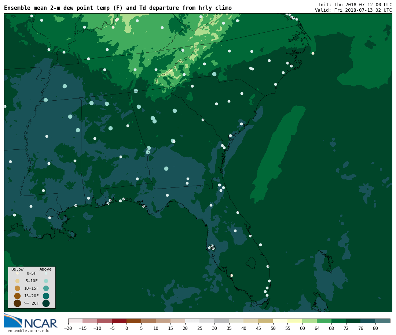The width and height of the screenshot is (396, 335).
Task: Click the NCAR logo
Action: point(30,321)
